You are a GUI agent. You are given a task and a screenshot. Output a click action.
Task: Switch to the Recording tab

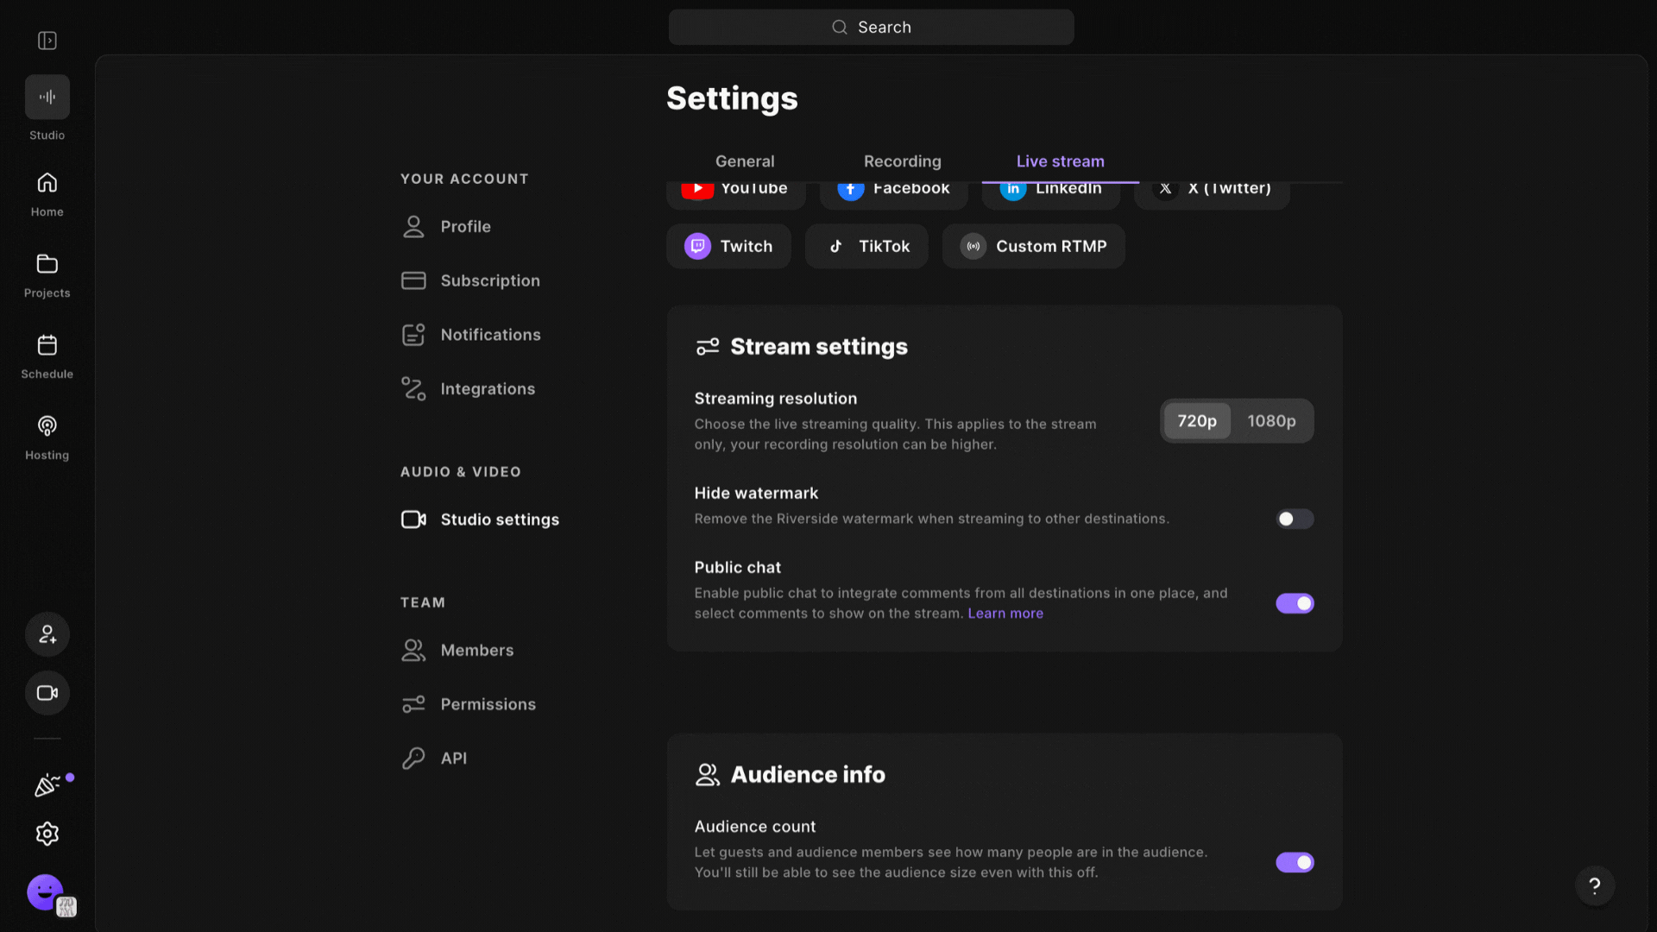(902, 161)
